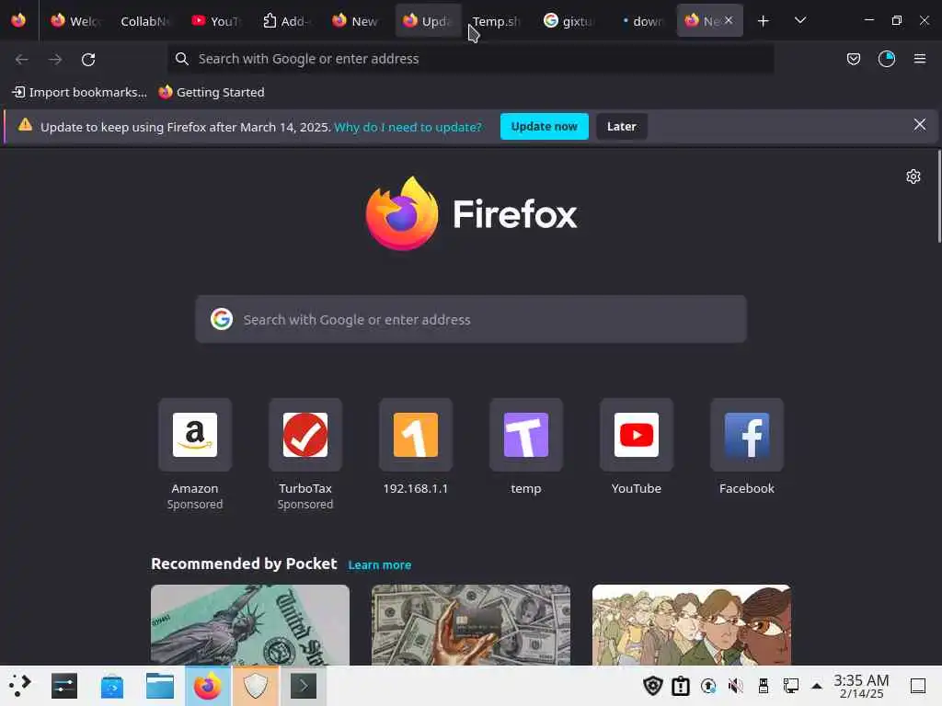
Task: Open updates tray icon
Action: [x=708, y=686]
